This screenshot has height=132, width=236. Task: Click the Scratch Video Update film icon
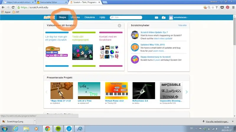[x=135, y=35]
